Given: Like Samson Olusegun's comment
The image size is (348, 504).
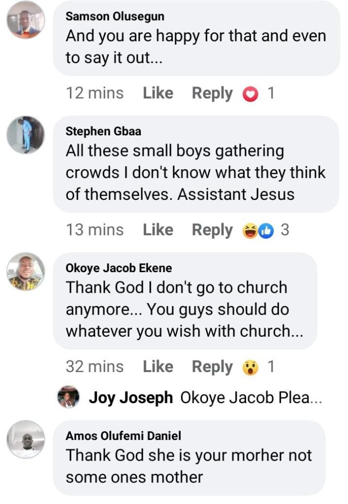Looking at the screenshot, I should [158, 93].
